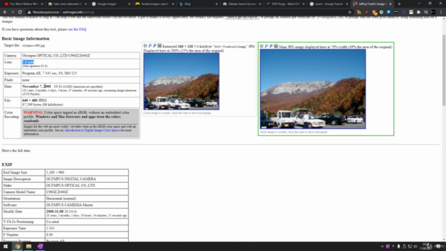Open Chrome from the taskbar
446x251 pixels.
point(17,246)
